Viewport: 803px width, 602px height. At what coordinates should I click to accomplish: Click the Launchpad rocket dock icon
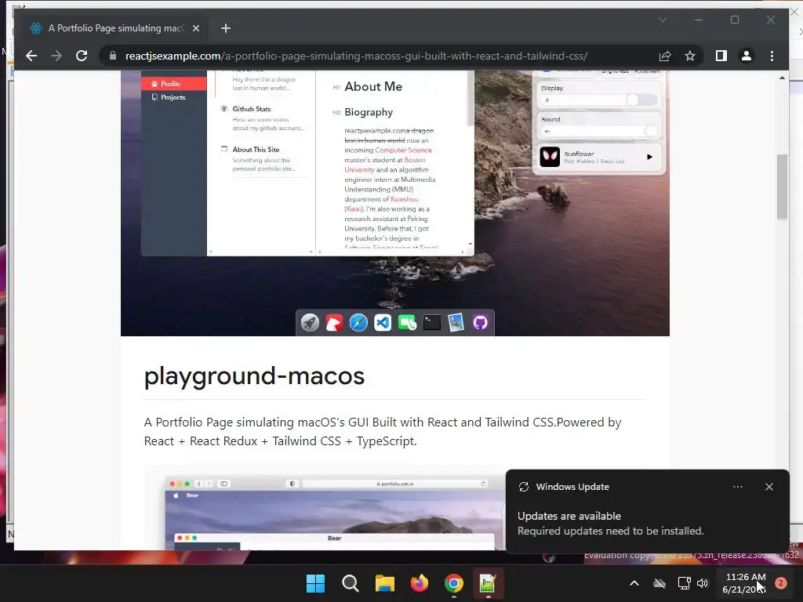point(310,322)
